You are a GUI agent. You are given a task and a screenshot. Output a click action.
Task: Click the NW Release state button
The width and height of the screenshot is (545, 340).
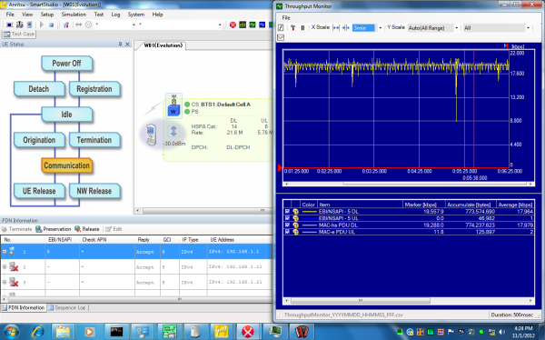(94, 191)
